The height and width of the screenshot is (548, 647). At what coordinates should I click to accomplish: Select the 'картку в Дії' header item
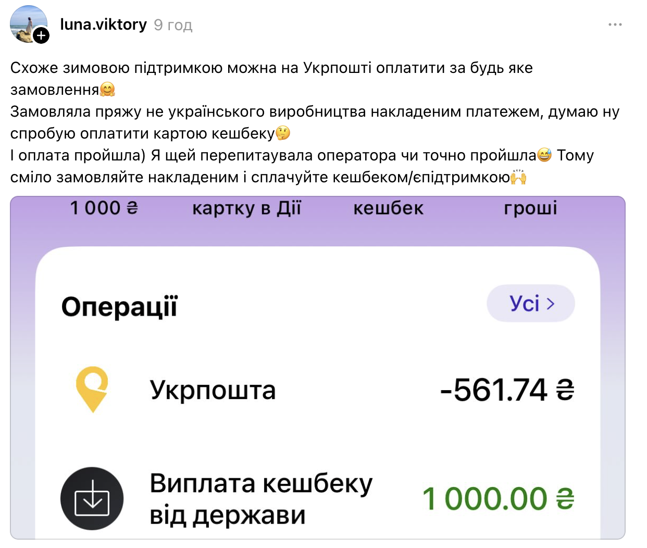(246, 208)
